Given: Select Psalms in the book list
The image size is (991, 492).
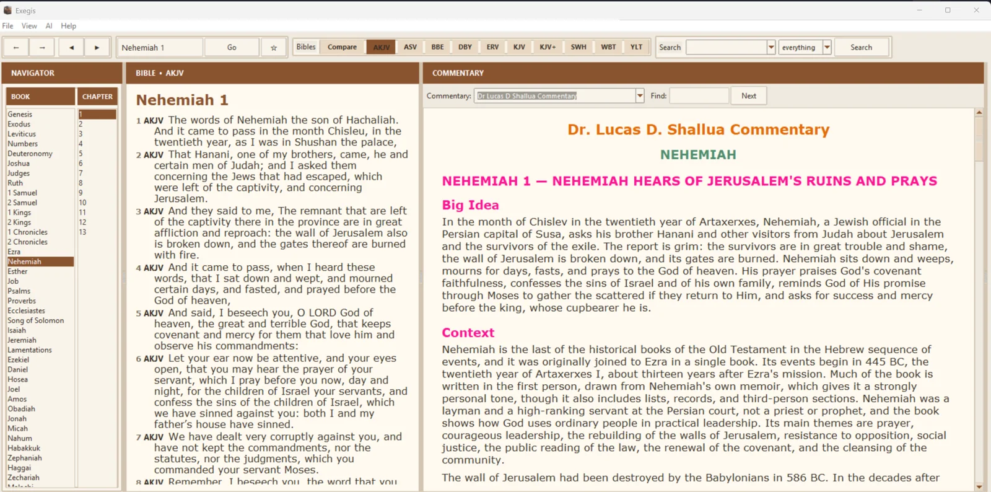Looking at the screenshot, I should point(40,291).
